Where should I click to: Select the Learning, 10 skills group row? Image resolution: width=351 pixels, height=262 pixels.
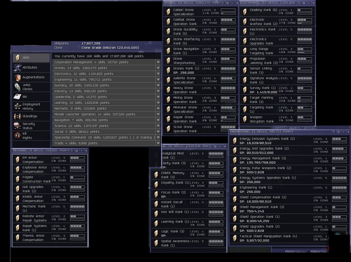106,103
